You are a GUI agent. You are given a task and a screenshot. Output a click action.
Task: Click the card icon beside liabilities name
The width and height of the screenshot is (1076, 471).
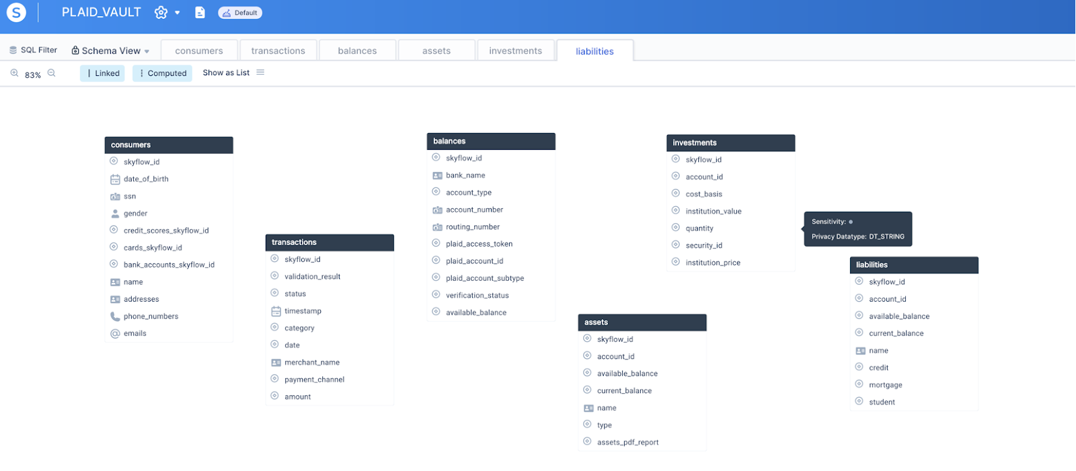860,351
